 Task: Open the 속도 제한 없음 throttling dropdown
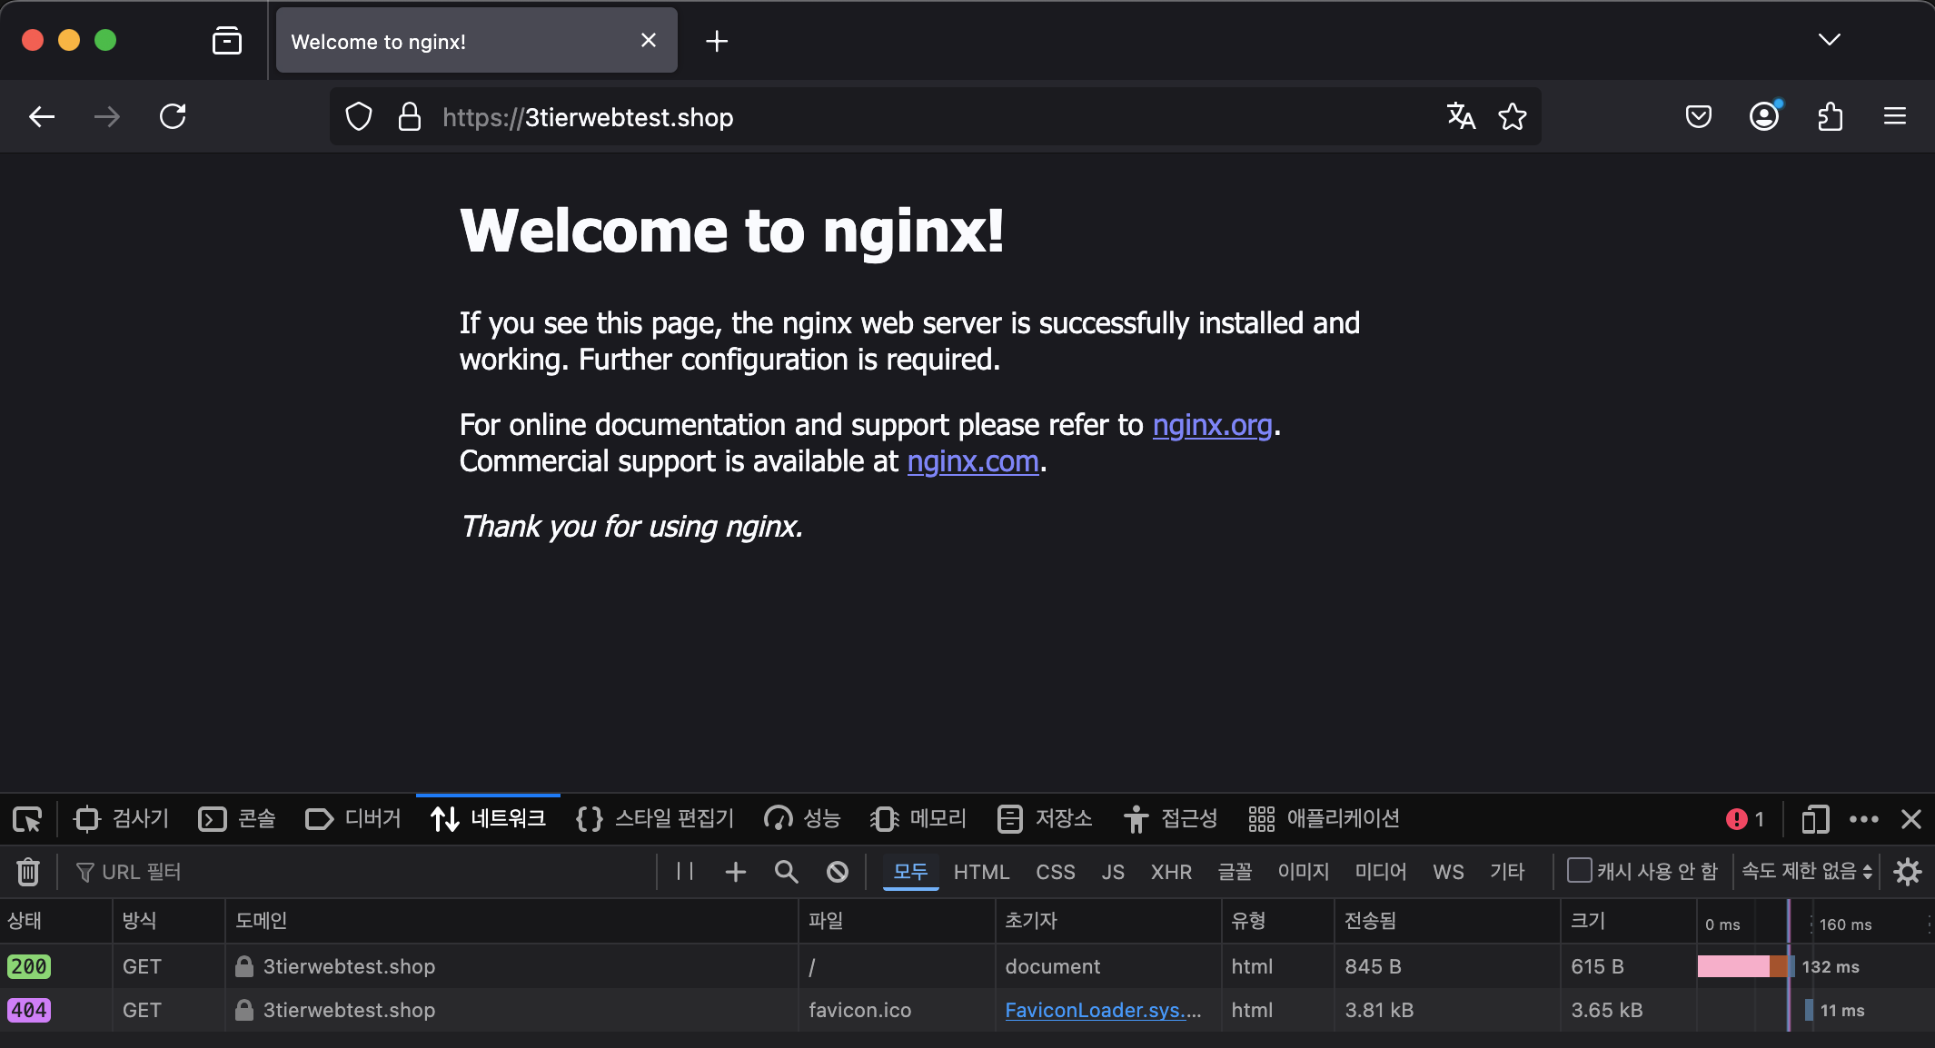1806,872
